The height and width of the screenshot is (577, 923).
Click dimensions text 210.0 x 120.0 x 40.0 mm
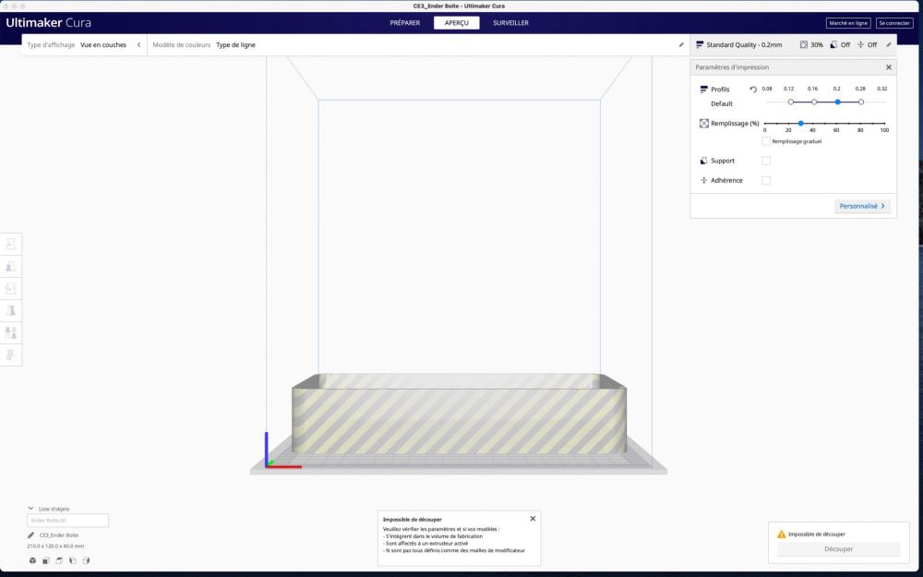(x=55, y=547)
